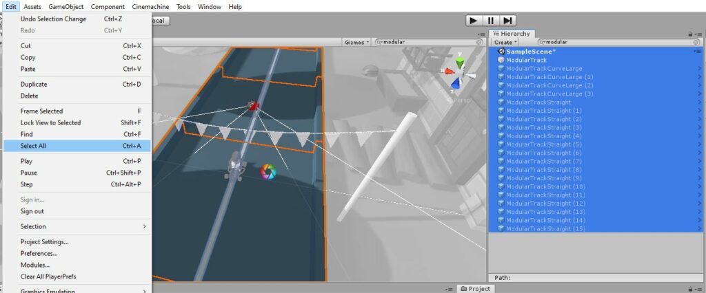Click the SampleScene Unity icon in the Hierarchy

click(x=501, y=52)
